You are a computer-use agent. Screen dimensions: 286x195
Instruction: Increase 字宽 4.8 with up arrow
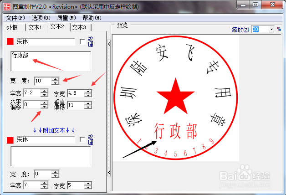point(88,92)
